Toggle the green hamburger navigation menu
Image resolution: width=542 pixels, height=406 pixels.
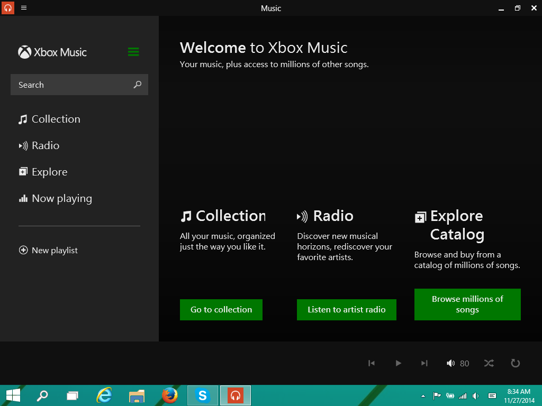click(x=133, y=52)
